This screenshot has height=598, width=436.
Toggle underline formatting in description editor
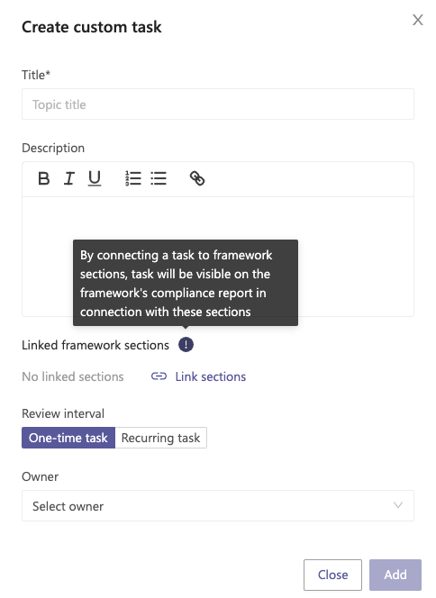pyautogui.click(x=95, y=178)
